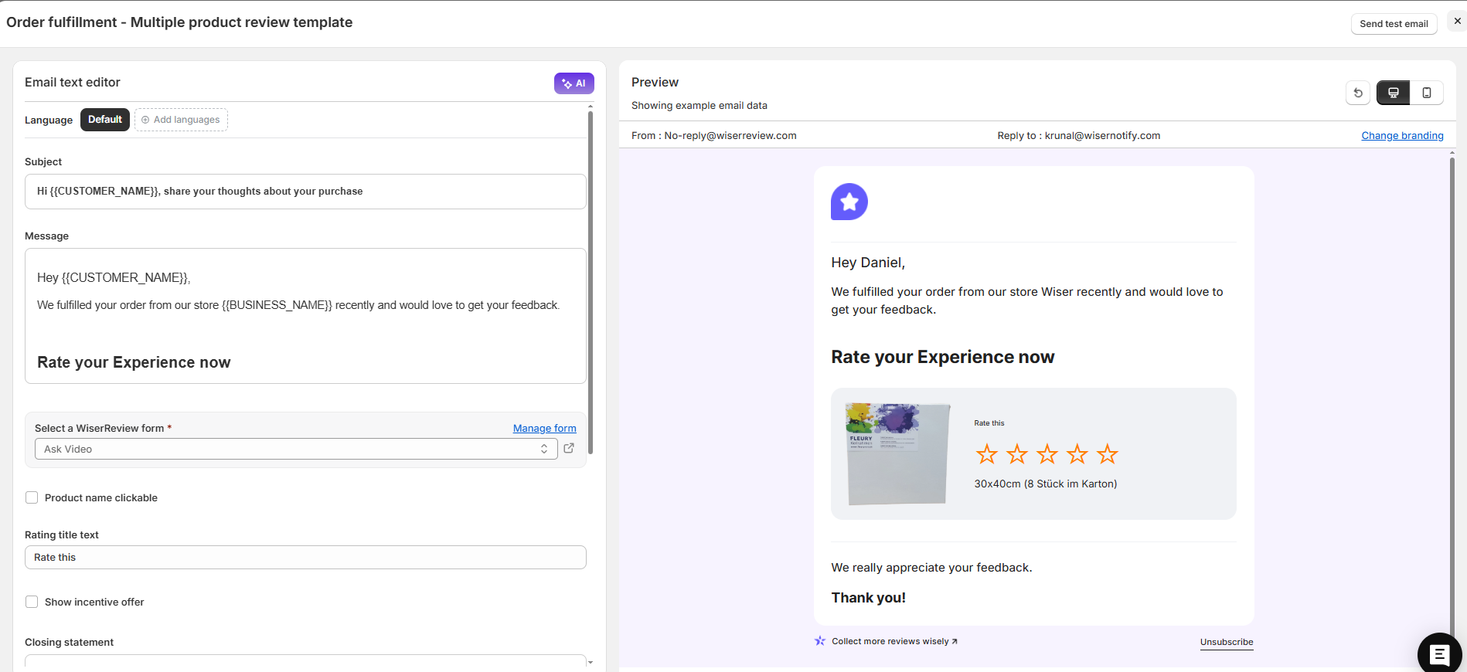Click the fifth rating star in preview
This screenshot has width=1467, height=672.
coord(1108,454)
